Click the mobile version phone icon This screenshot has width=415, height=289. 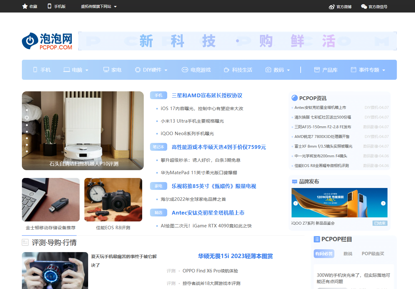[49, 6]
